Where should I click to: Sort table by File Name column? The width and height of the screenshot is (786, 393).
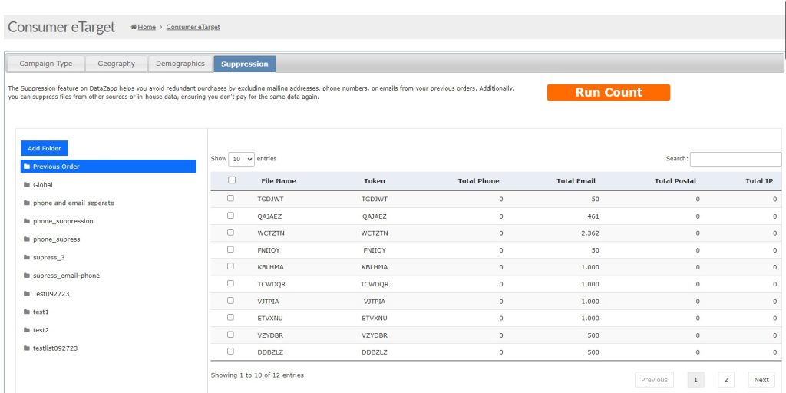[x=278, y=181]
